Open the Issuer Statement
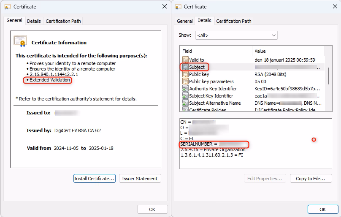Image resolution: width=341 pixels, height=217 pixels. click(x=140, y=179)
